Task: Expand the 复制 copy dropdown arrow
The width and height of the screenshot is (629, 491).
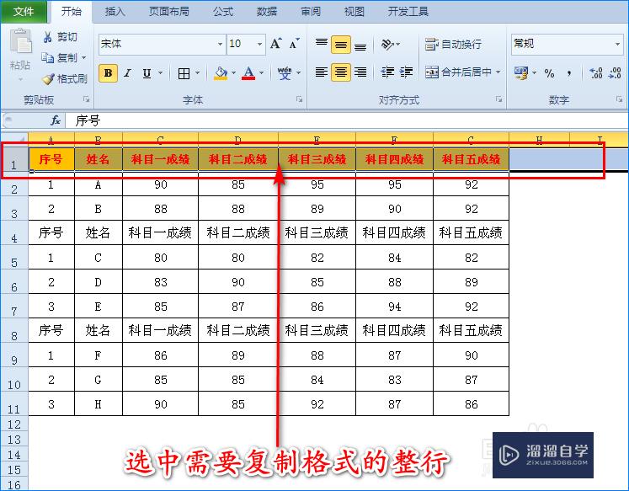Action: [x=84, y=58]
